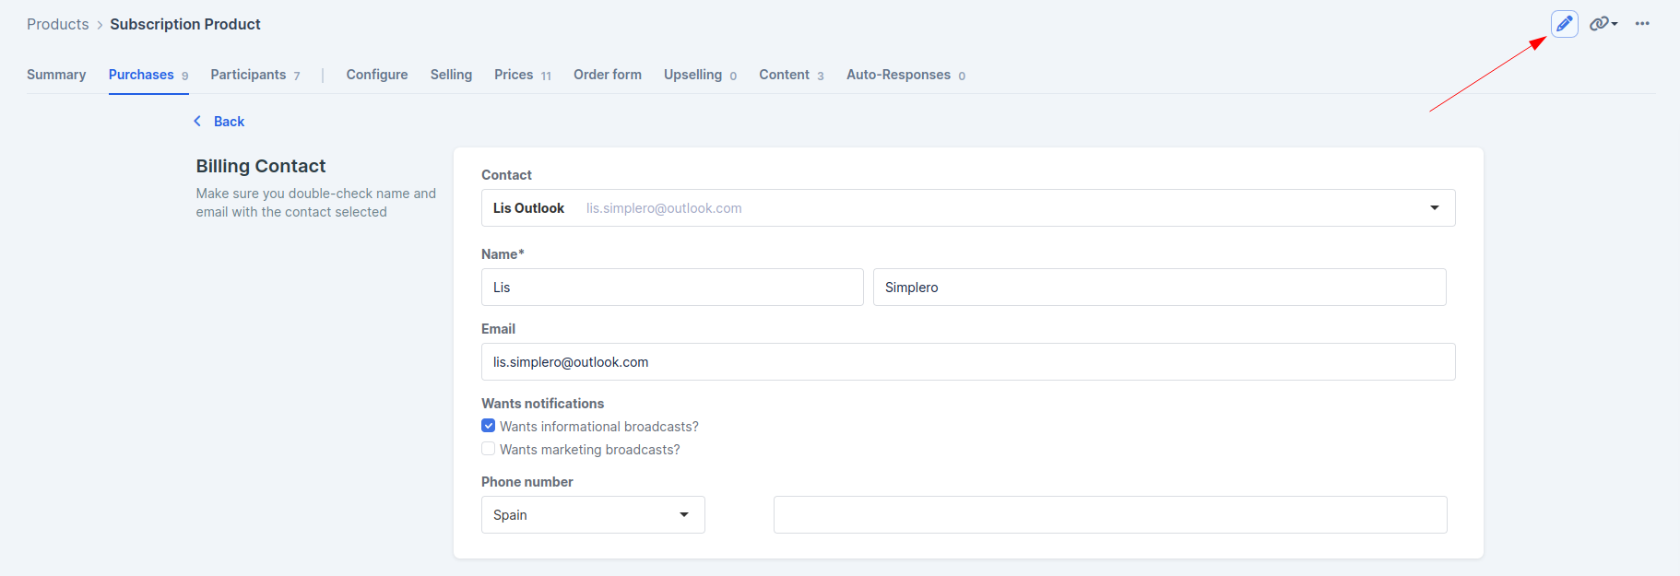View the Upselling tab
The height and width of the screenshot is (576, 1680).
click(700, 75)
